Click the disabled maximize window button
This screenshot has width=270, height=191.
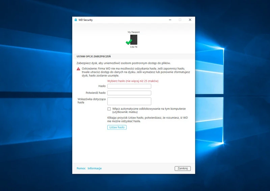tap(180, 20)
